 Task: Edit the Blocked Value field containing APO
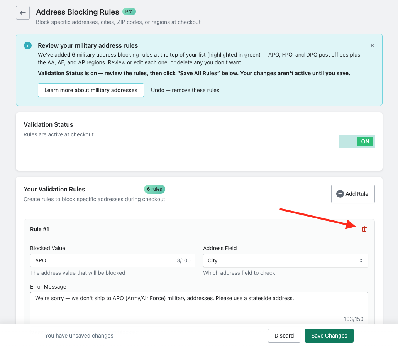113,260
